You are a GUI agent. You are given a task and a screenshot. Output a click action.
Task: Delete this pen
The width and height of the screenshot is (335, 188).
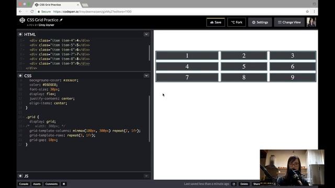[244, 184]
